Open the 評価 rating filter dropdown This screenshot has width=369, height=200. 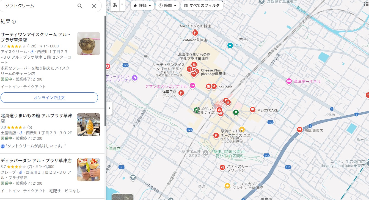coord(142,5)
